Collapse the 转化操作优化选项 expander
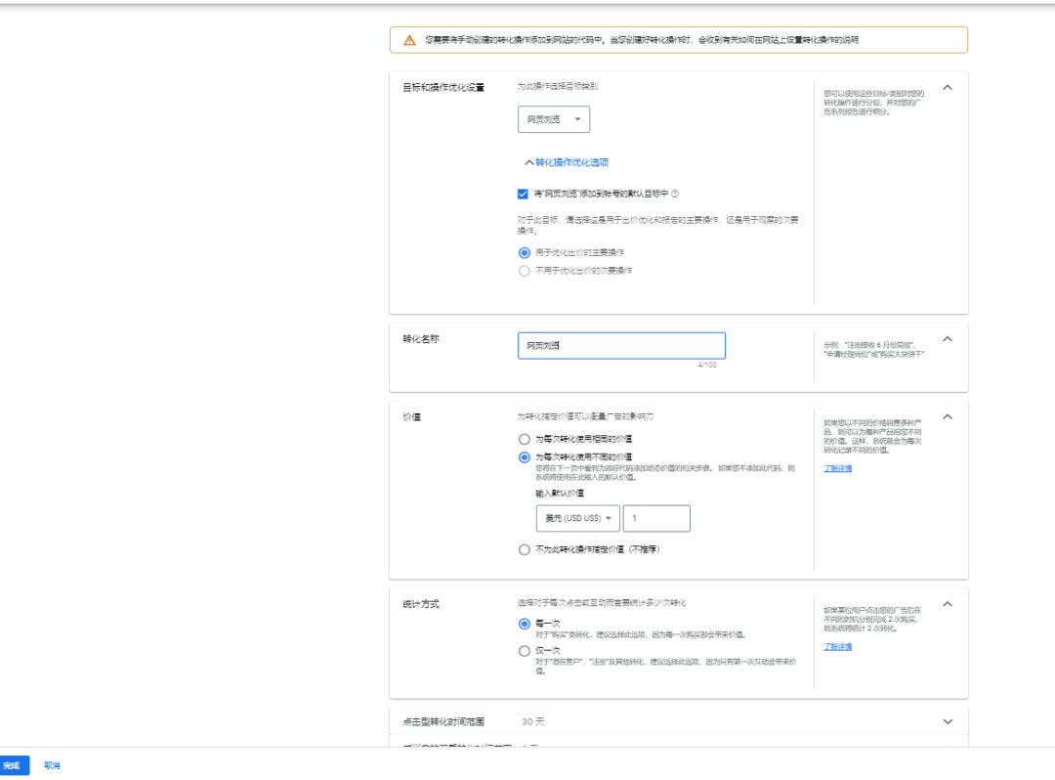 click(567, 162)
